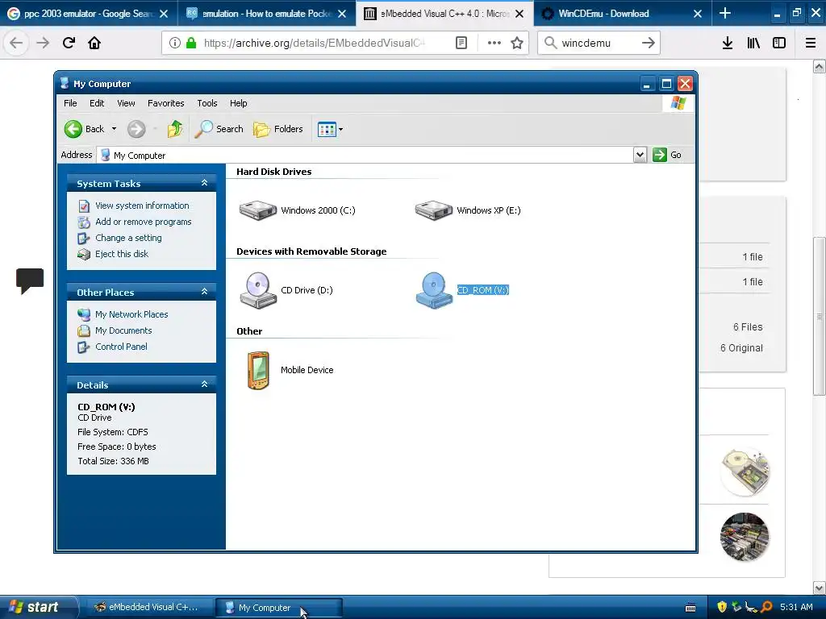Click the green Go arrow button

click(660, 155)
